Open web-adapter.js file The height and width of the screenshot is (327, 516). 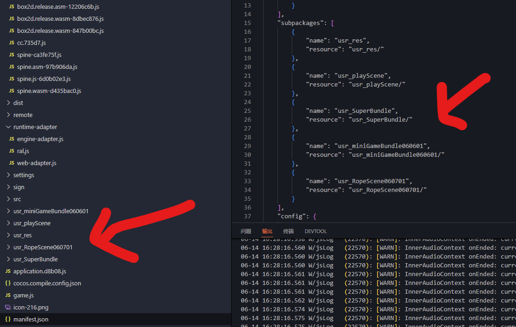tap(37, 163)
